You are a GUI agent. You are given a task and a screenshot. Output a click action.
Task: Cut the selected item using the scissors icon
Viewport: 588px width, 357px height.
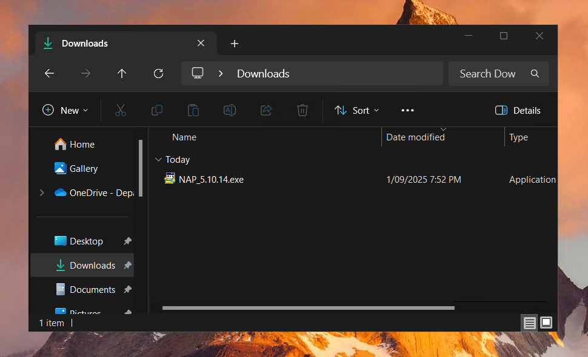pos(121,110)
